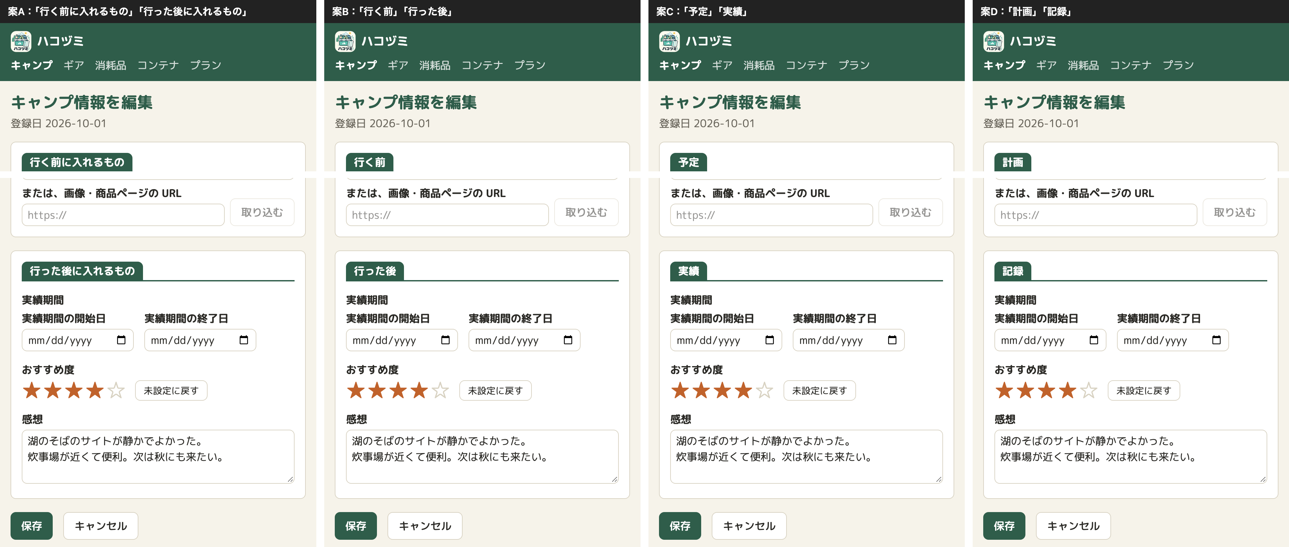Click 未設定に戻す button in 案D

click(1143, 390)
